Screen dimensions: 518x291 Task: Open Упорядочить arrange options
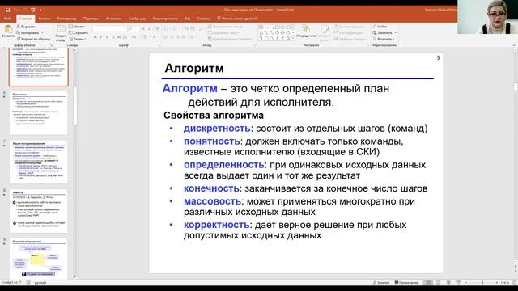coord(306,32)
